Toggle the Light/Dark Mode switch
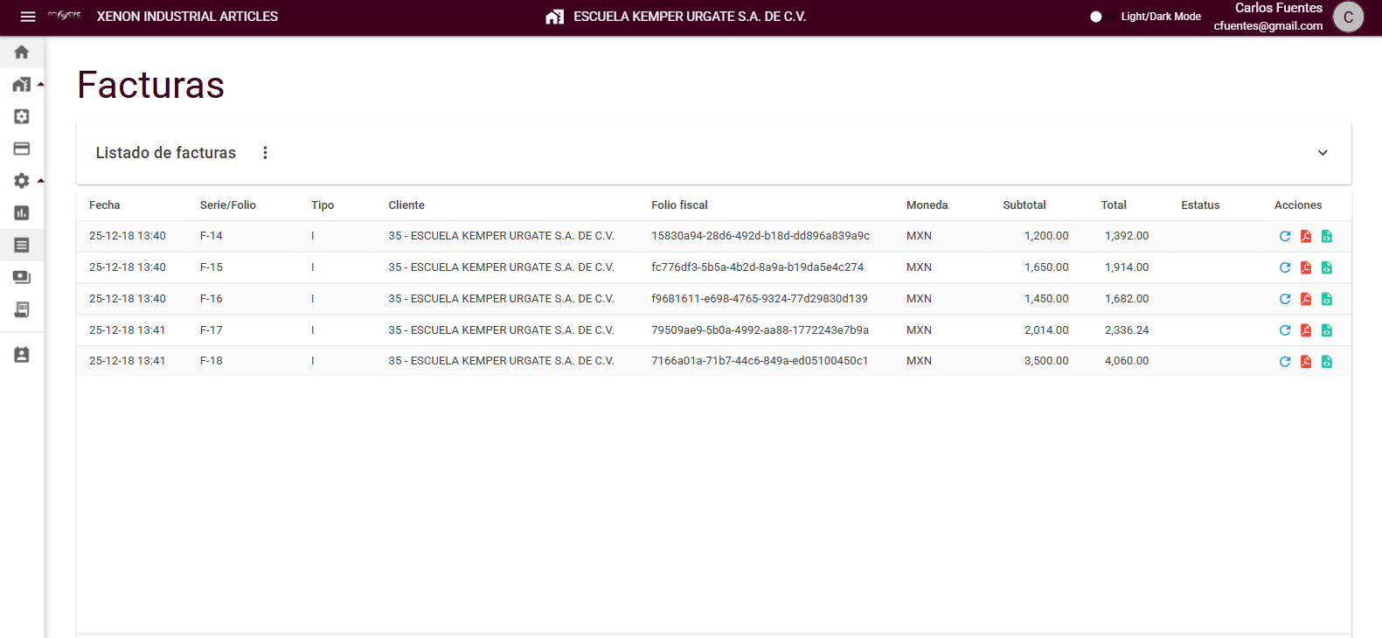Screen dimensions: 1382x638 click(x=1097, y=17)
